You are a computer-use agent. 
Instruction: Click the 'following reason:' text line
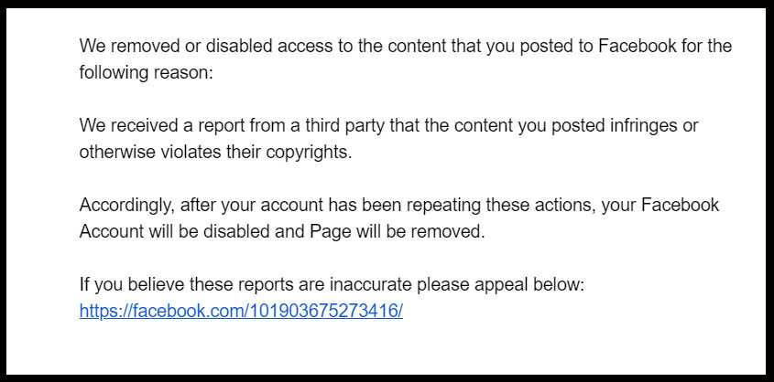(x=147, y=73)
